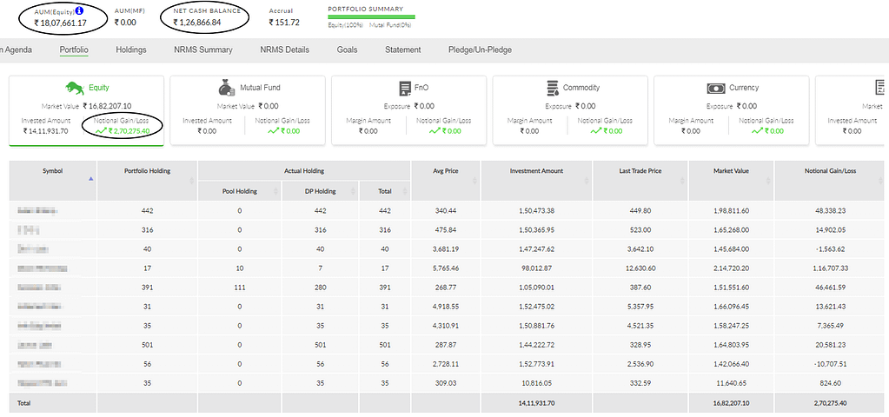
Task: Click the Currency banknote icon
Action: click(x=716, y=89)
